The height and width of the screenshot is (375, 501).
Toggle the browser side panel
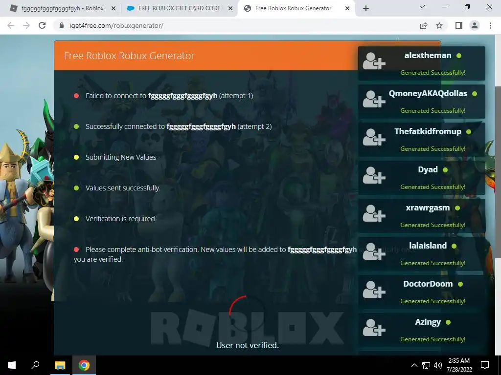pyautogui.click(x=459, y=25)
